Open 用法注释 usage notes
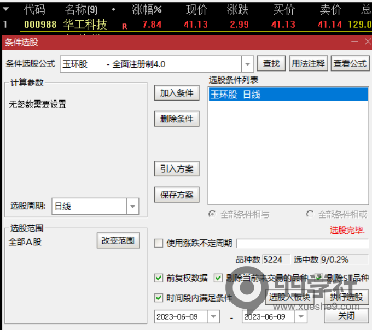This screenshot has height=330, width=372. coord(309,64)
